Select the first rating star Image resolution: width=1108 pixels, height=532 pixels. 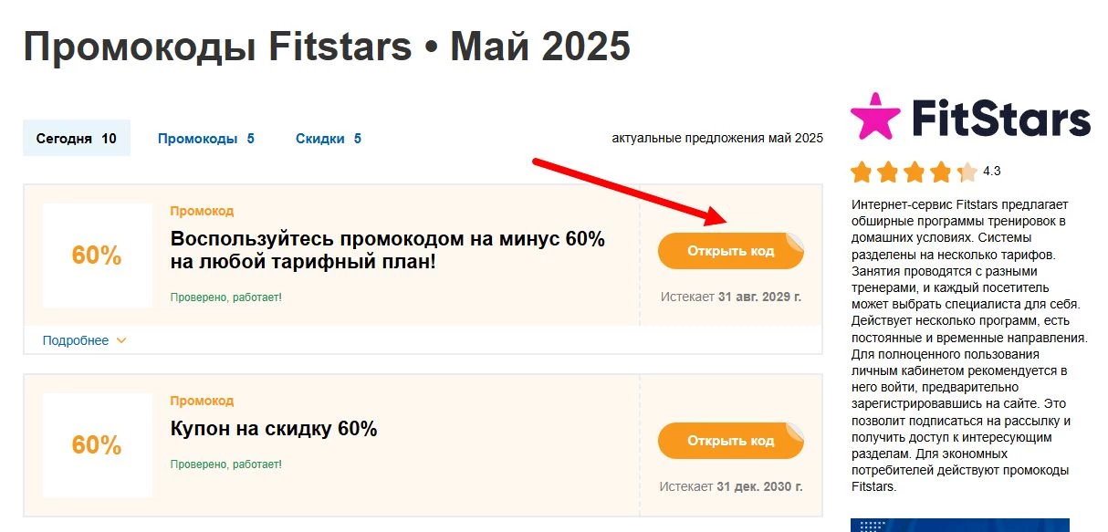859,171
